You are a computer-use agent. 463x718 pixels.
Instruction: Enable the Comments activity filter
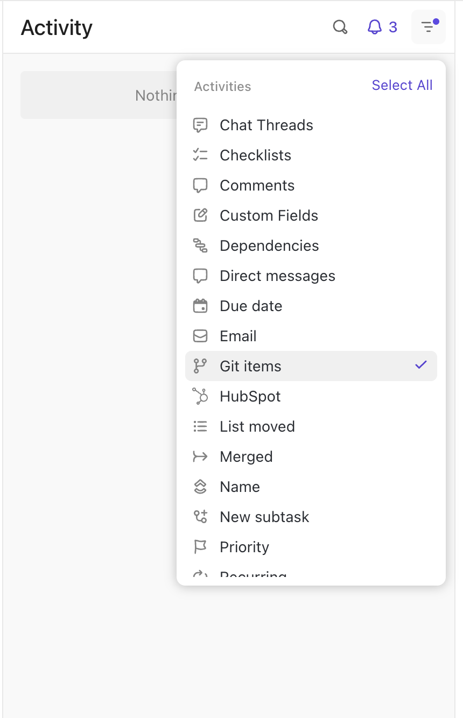tap(257, 185)
